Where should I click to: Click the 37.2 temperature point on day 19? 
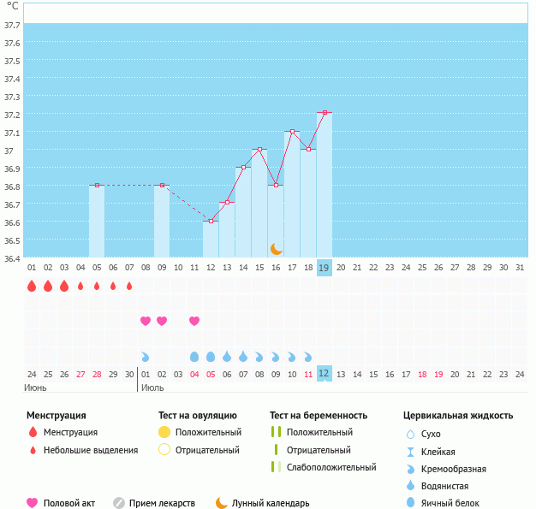[325, 113]
